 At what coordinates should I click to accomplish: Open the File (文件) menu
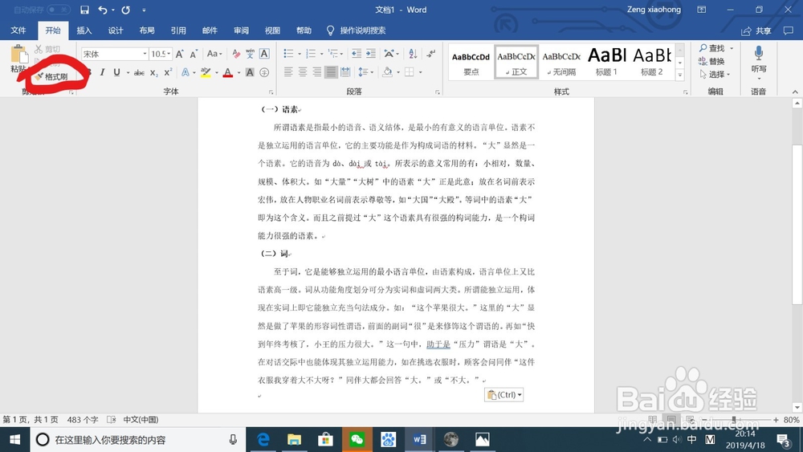[x=18, y=31]
